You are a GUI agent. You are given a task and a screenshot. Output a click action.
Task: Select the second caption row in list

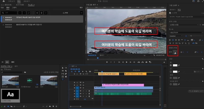[42, 26]
